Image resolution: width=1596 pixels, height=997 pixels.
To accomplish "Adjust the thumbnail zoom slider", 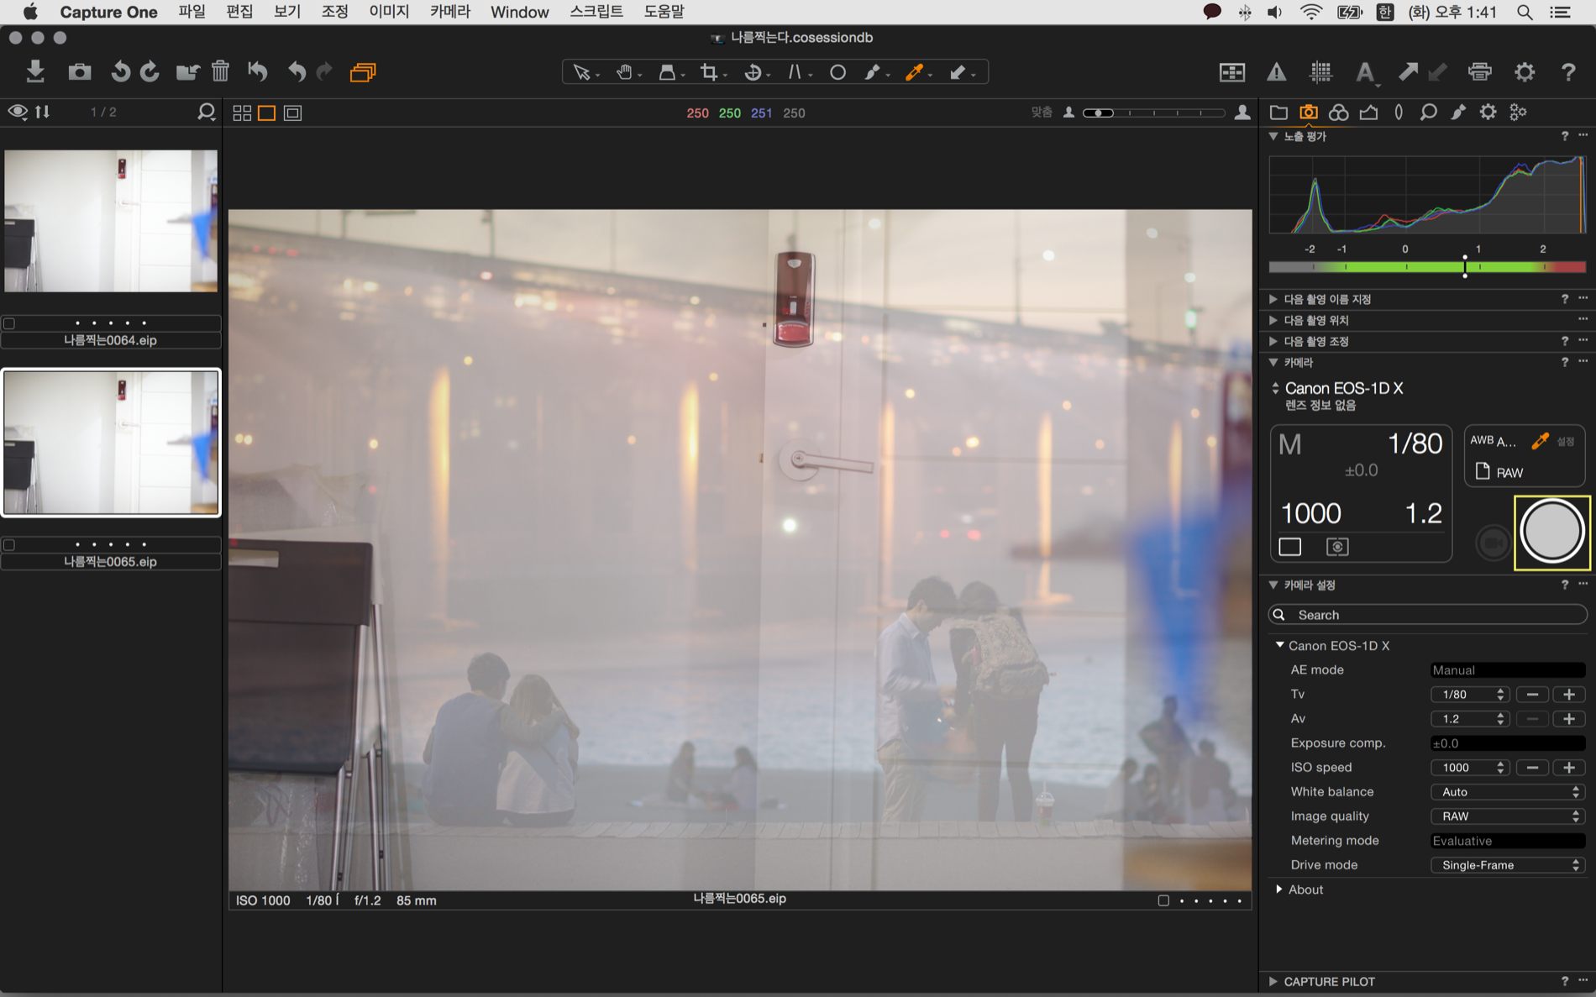I will tap(1099, 113).
